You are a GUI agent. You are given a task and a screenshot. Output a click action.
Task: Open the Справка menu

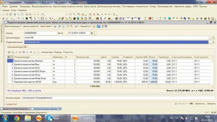(x=22, y=10)
